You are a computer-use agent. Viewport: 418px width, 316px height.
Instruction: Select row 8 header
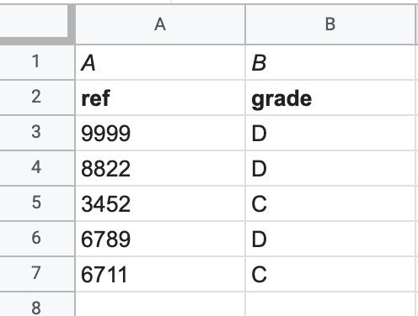pyautogui.click(x=37, y=304)
